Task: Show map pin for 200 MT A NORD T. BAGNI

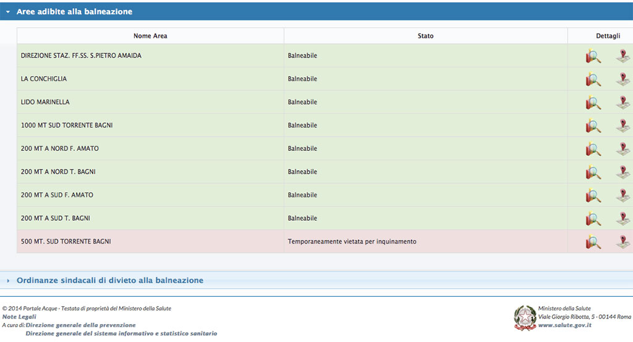Action: tap(623, 172)
